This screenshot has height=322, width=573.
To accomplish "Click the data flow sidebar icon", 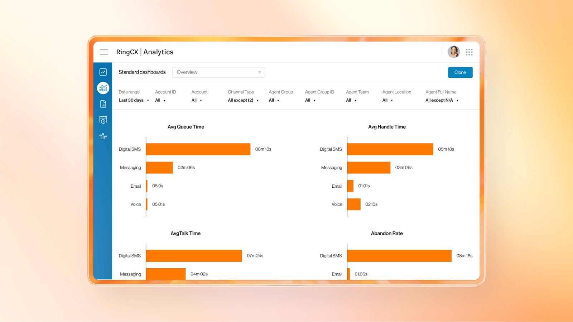I will (x=103, y=136).
